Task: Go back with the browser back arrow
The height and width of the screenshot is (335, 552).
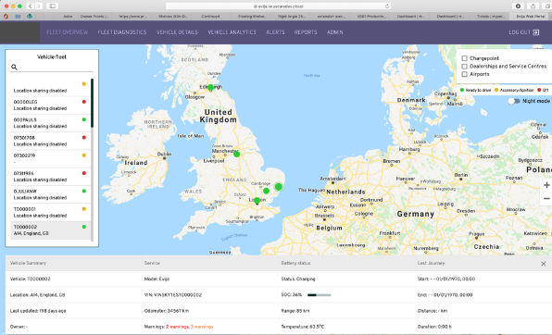Action: tap(31, 6)
